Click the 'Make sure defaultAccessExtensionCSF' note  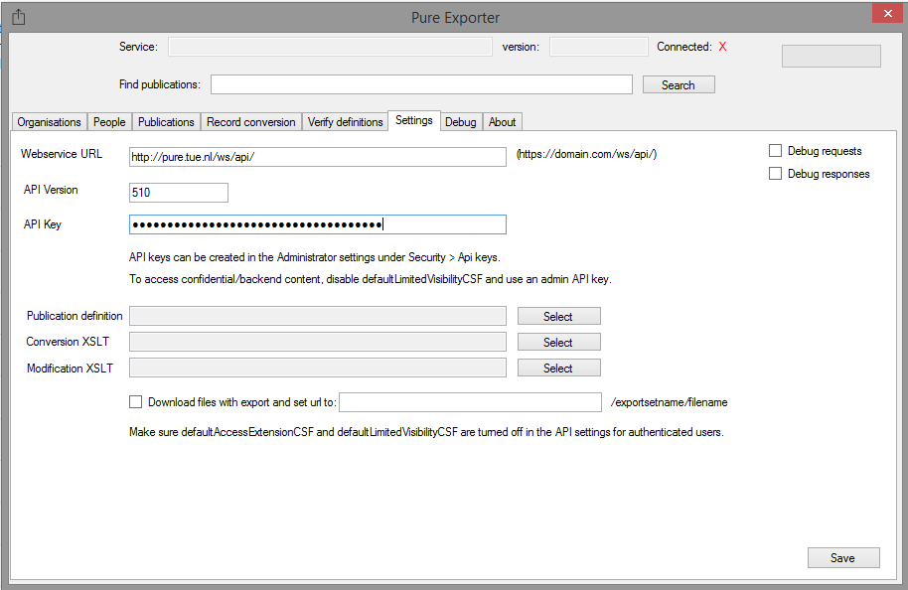426,432
